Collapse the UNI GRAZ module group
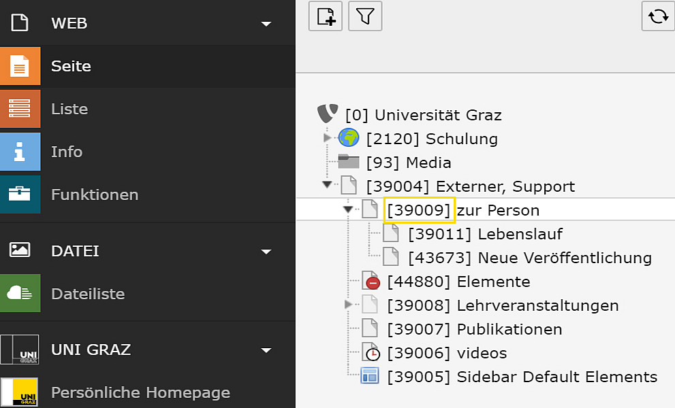 (x=266, y=350)
